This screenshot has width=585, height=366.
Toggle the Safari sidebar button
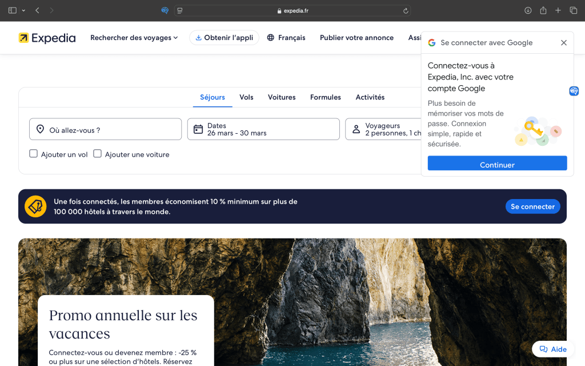point(13,10)
